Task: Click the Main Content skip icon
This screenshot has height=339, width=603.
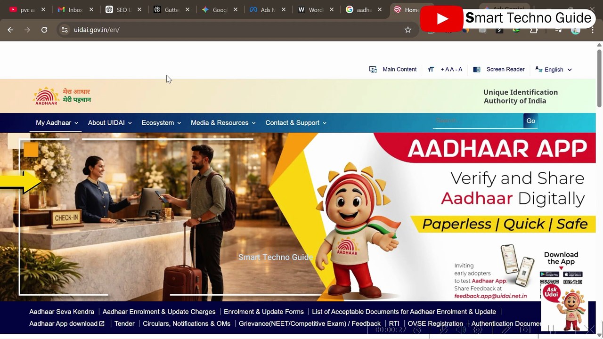Action: pos(373,69)
